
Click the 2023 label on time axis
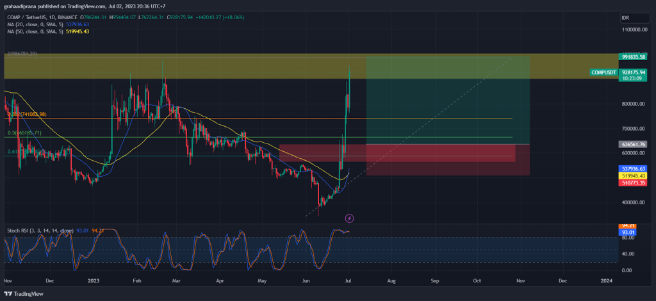coord(94,281)
